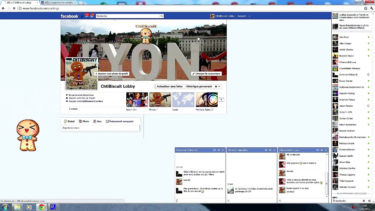375x211 pixels.
Task: Switch to Supprimer le compte browser tab
Action: (x=58, y=3)
